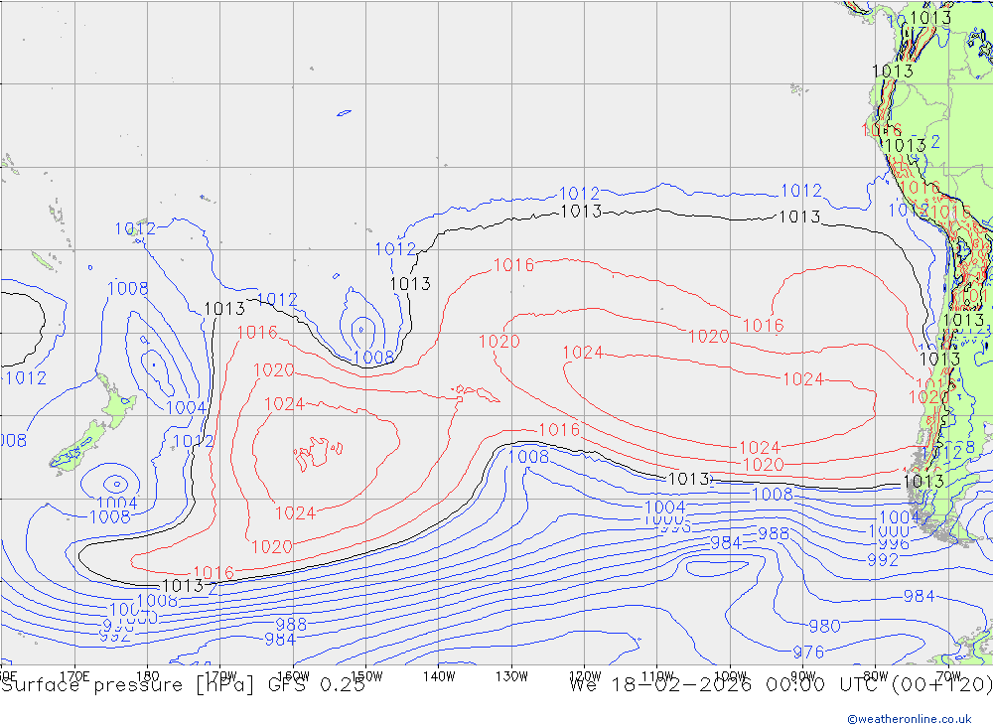Click the blue 1008 label near 150W low
Viewport: 993px width, 728px height.
tap(373, 358)
